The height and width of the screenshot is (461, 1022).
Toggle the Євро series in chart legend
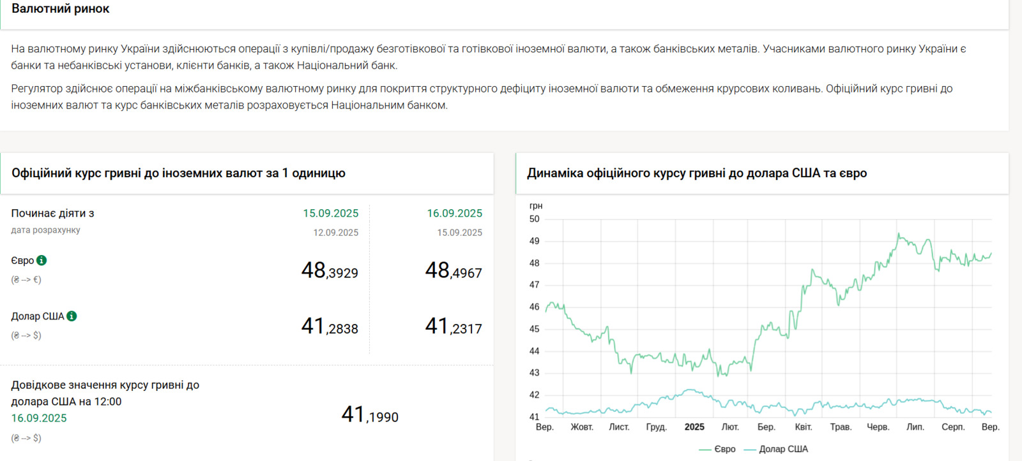pyautogui.click(x=717, y=449)
